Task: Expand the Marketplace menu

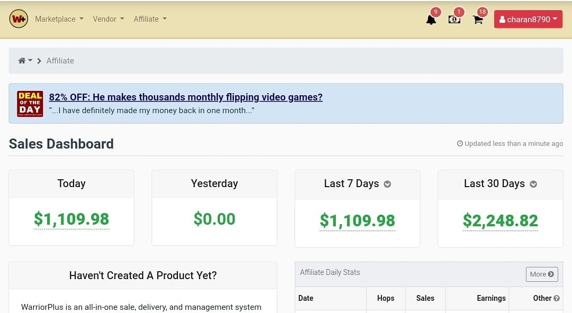Action: point(59,19)
